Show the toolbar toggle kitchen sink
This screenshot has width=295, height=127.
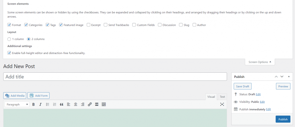104,104
